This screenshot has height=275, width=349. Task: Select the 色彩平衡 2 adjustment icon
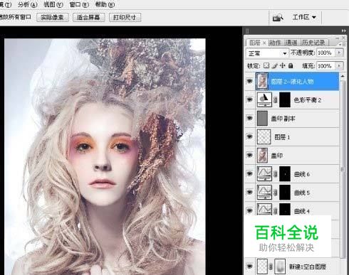264,99
